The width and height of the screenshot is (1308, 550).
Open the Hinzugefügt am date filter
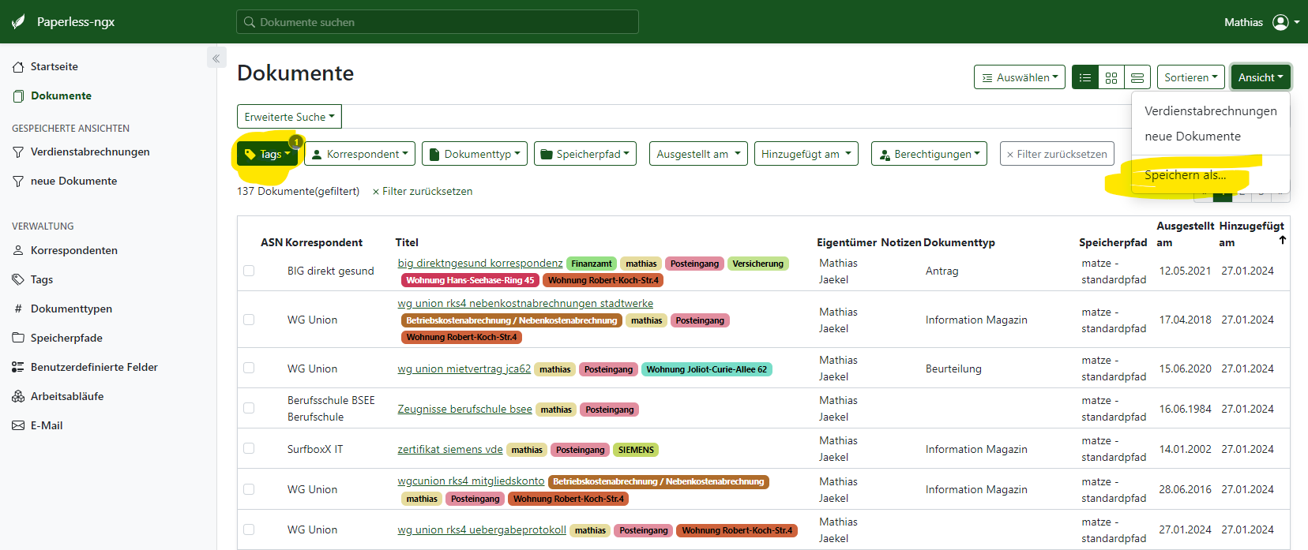[x=806, y=154]
